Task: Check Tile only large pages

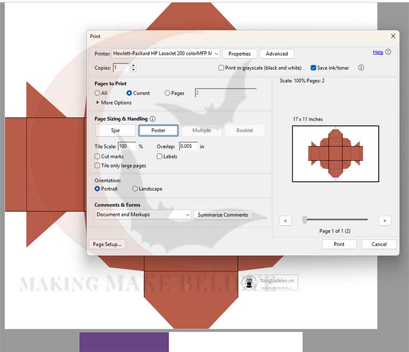Action: pos(97,166)
